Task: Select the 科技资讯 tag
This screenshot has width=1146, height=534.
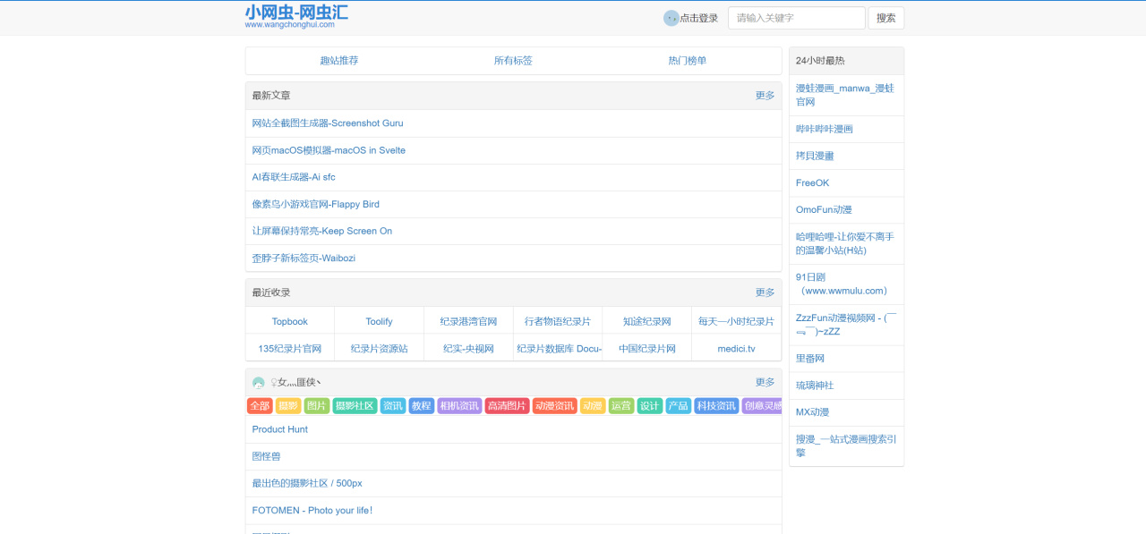Action: [x=716, y=406]
